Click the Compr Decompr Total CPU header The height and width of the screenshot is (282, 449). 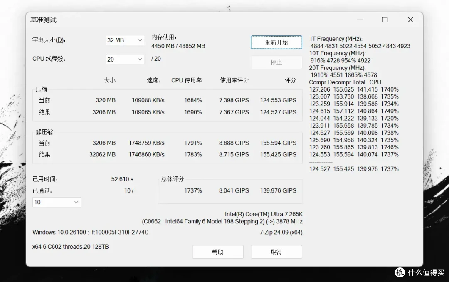click(345, 82)
